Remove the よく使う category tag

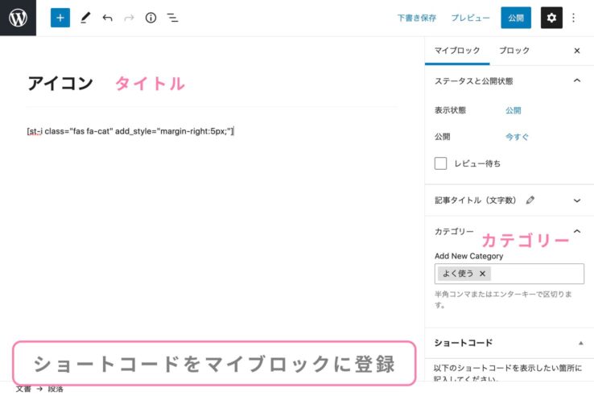[x=482, y=274]
